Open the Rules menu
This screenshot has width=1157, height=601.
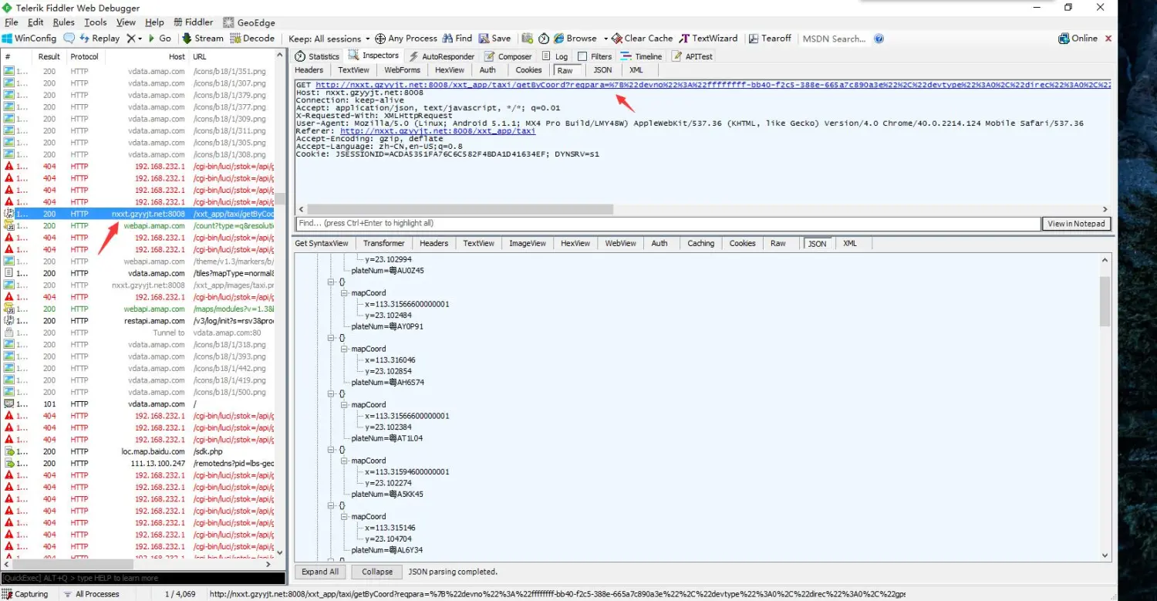pyautogui.click(x=64, y=22)
